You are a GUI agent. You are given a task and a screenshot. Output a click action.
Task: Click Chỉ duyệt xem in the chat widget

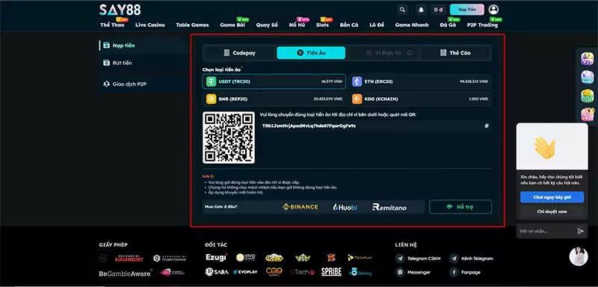[552, 212]
